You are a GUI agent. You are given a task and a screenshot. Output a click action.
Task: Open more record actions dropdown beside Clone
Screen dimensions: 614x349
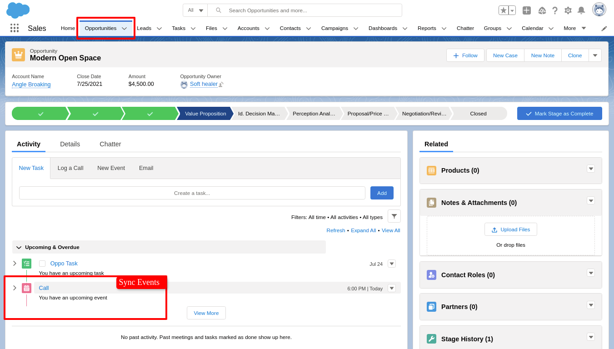[595, 55]
